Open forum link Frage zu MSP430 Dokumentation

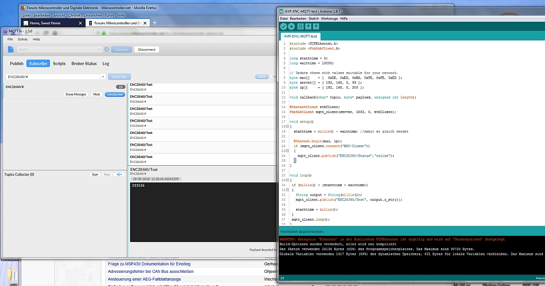coord(149,264)
